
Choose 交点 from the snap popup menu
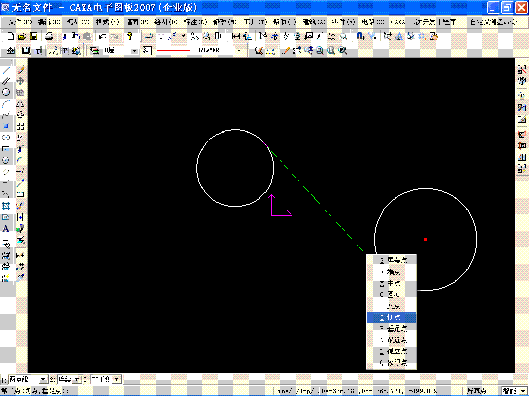392,306
